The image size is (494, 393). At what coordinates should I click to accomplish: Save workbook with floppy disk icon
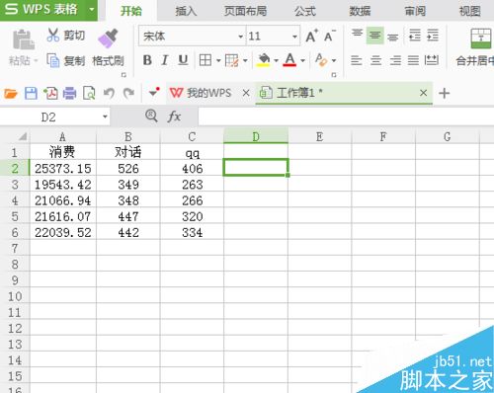[31, 94]
